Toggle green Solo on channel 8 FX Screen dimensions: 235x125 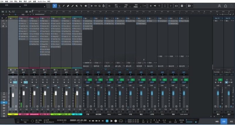[90, 80]
